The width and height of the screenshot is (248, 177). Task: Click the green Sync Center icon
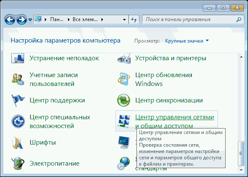pyautogui.click(x=123, y=100)
